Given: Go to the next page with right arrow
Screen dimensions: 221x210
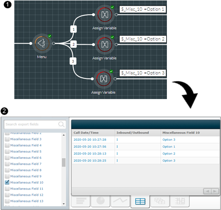Looking at the screenshot, I should [x=215, y=191].
